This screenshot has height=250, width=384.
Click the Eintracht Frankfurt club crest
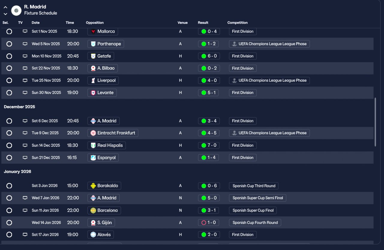tap(93, 133)
